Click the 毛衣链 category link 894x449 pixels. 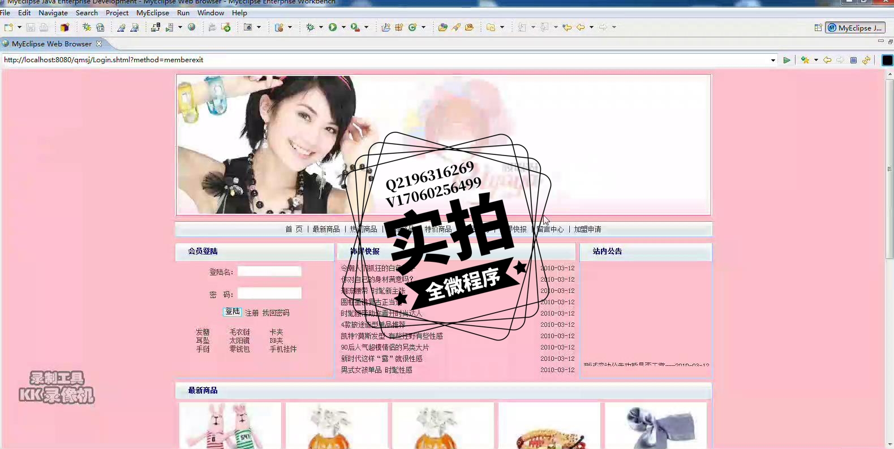coord(239,332)
